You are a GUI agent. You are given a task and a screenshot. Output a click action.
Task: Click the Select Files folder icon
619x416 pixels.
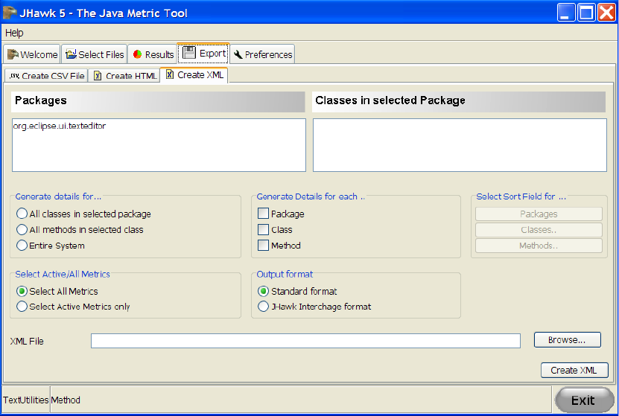71,54
